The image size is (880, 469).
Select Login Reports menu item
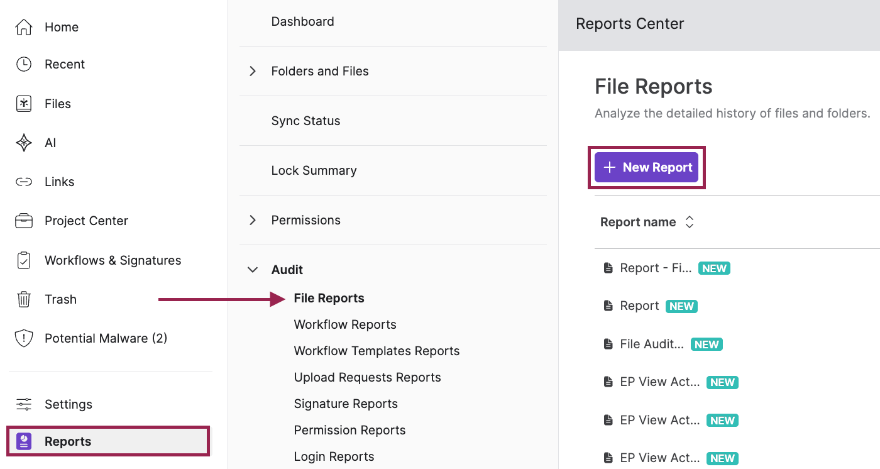(334, 456)
